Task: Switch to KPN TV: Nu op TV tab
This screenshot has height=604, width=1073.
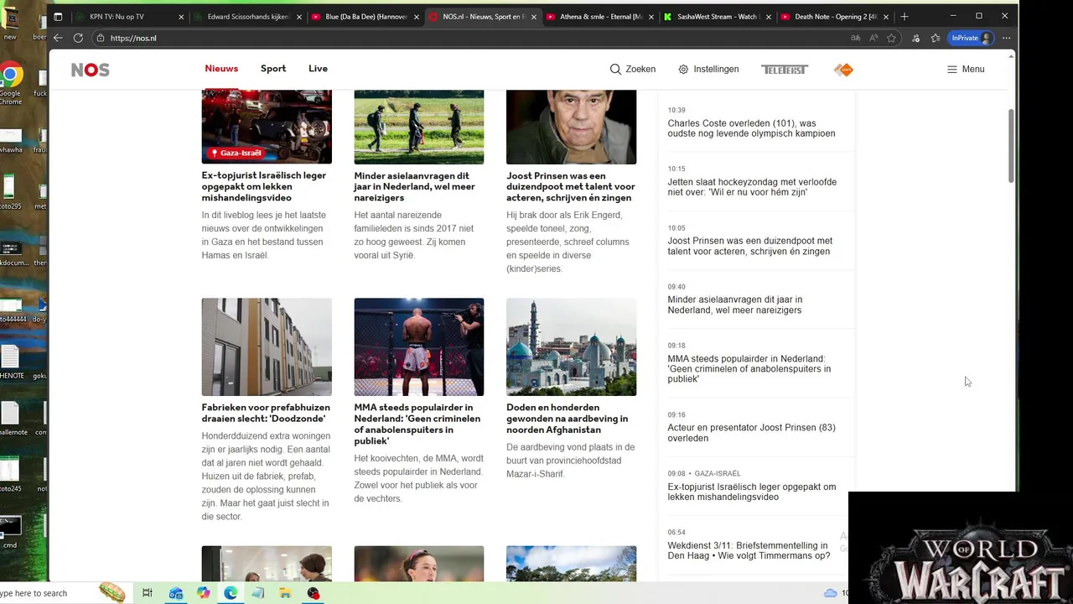Action: pyautogui.click(x=129, y=17)
